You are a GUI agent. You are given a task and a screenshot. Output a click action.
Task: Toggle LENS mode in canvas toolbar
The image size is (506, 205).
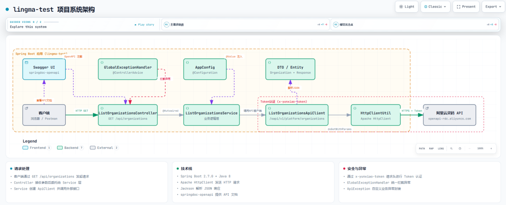tap(440, 148)
